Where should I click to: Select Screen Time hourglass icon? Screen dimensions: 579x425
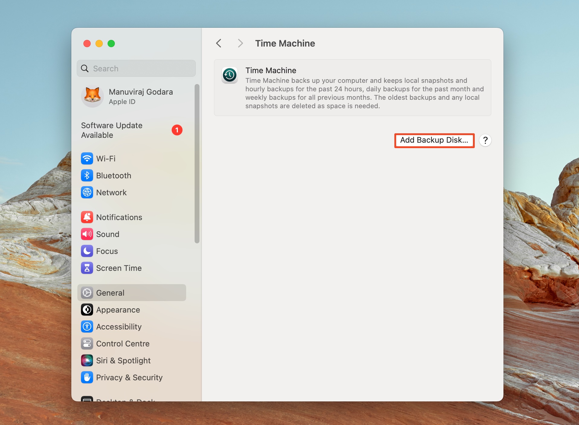pos(87,268)
